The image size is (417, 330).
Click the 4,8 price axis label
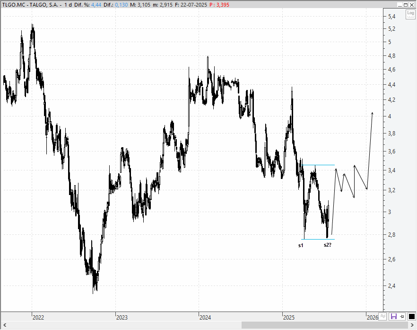(392, 56)
